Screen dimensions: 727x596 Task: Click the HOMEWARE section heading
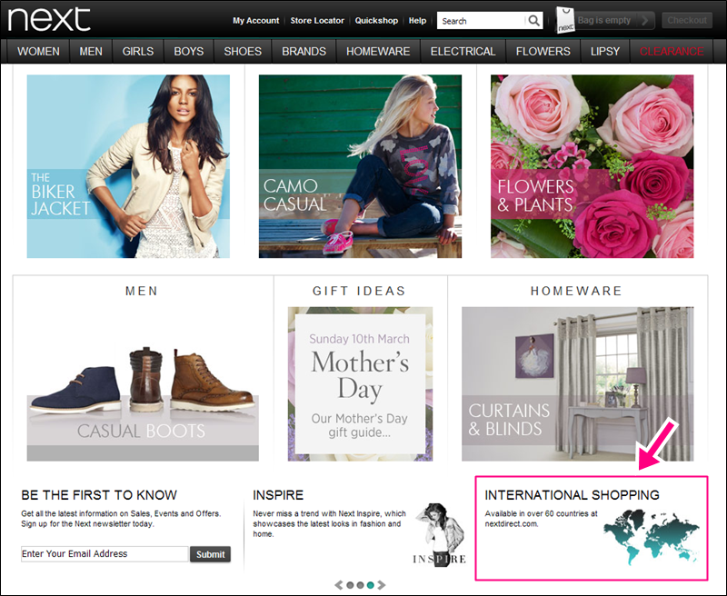(576, 291)
